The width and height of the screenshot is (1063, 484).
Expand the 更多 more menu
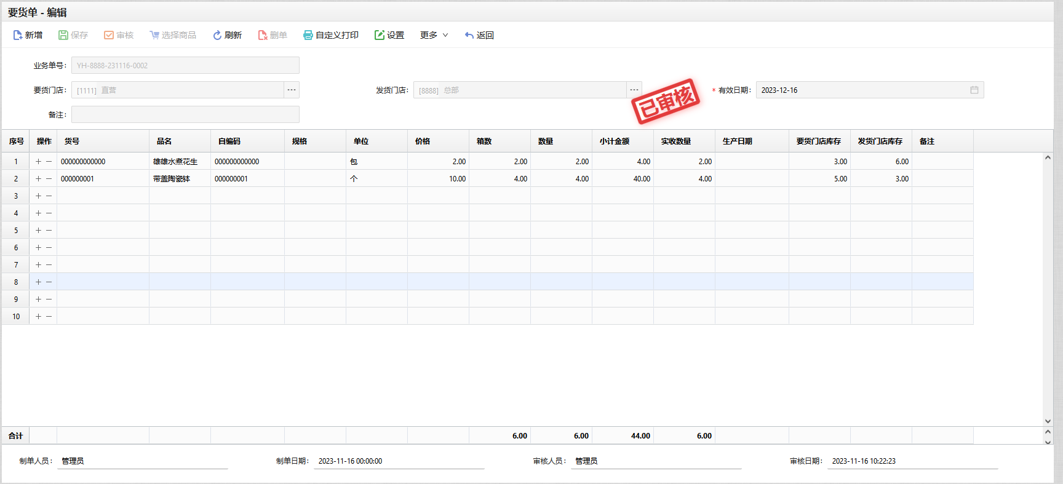point(434,35)
